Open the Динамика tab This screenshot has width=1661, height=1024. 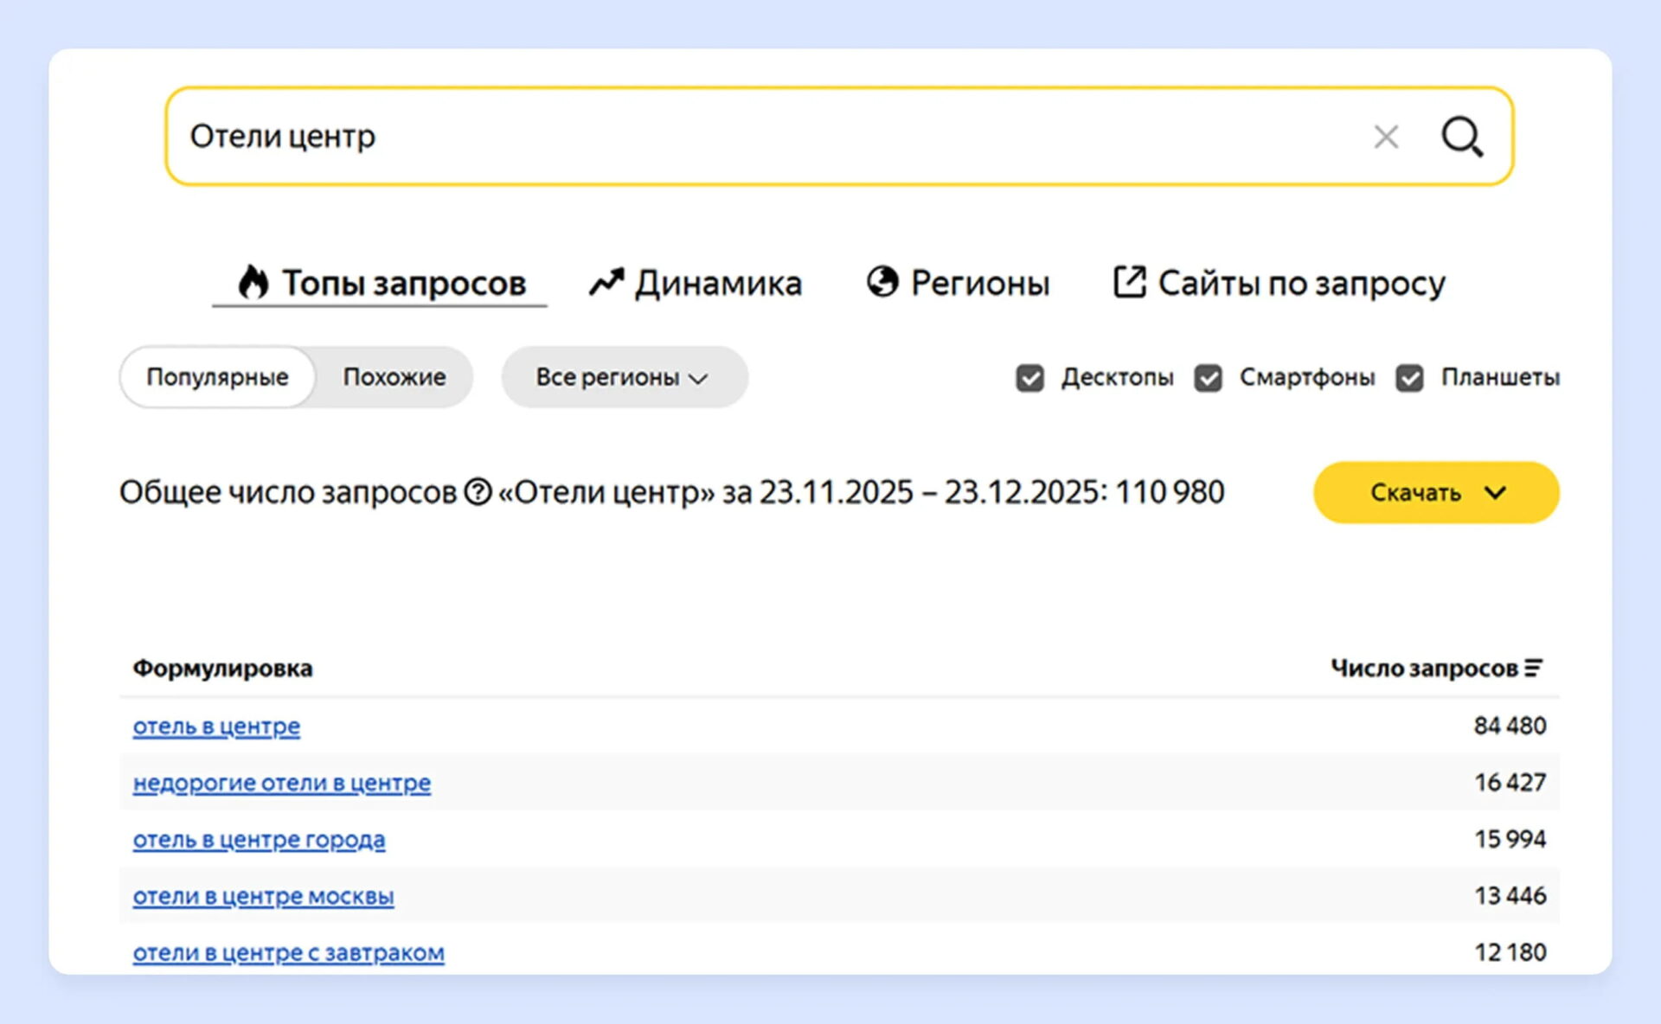pos(717,283)
